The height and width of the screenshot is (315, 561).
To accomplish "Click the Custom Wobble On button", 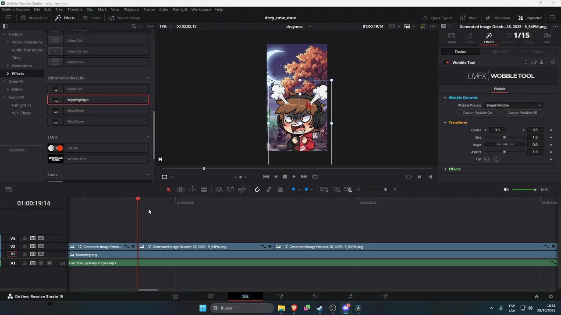I will (477, 112).
